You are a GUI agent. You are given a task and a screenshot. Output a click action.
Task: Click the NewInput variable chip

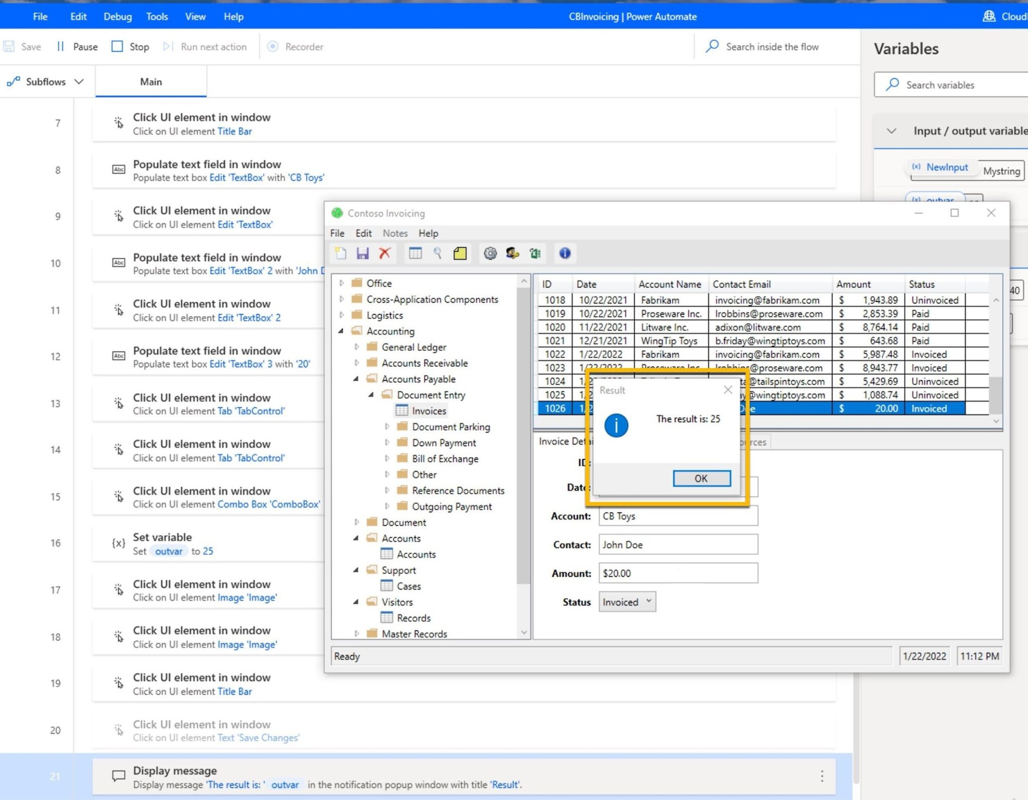pyautogui.click(x=941, y=167)
